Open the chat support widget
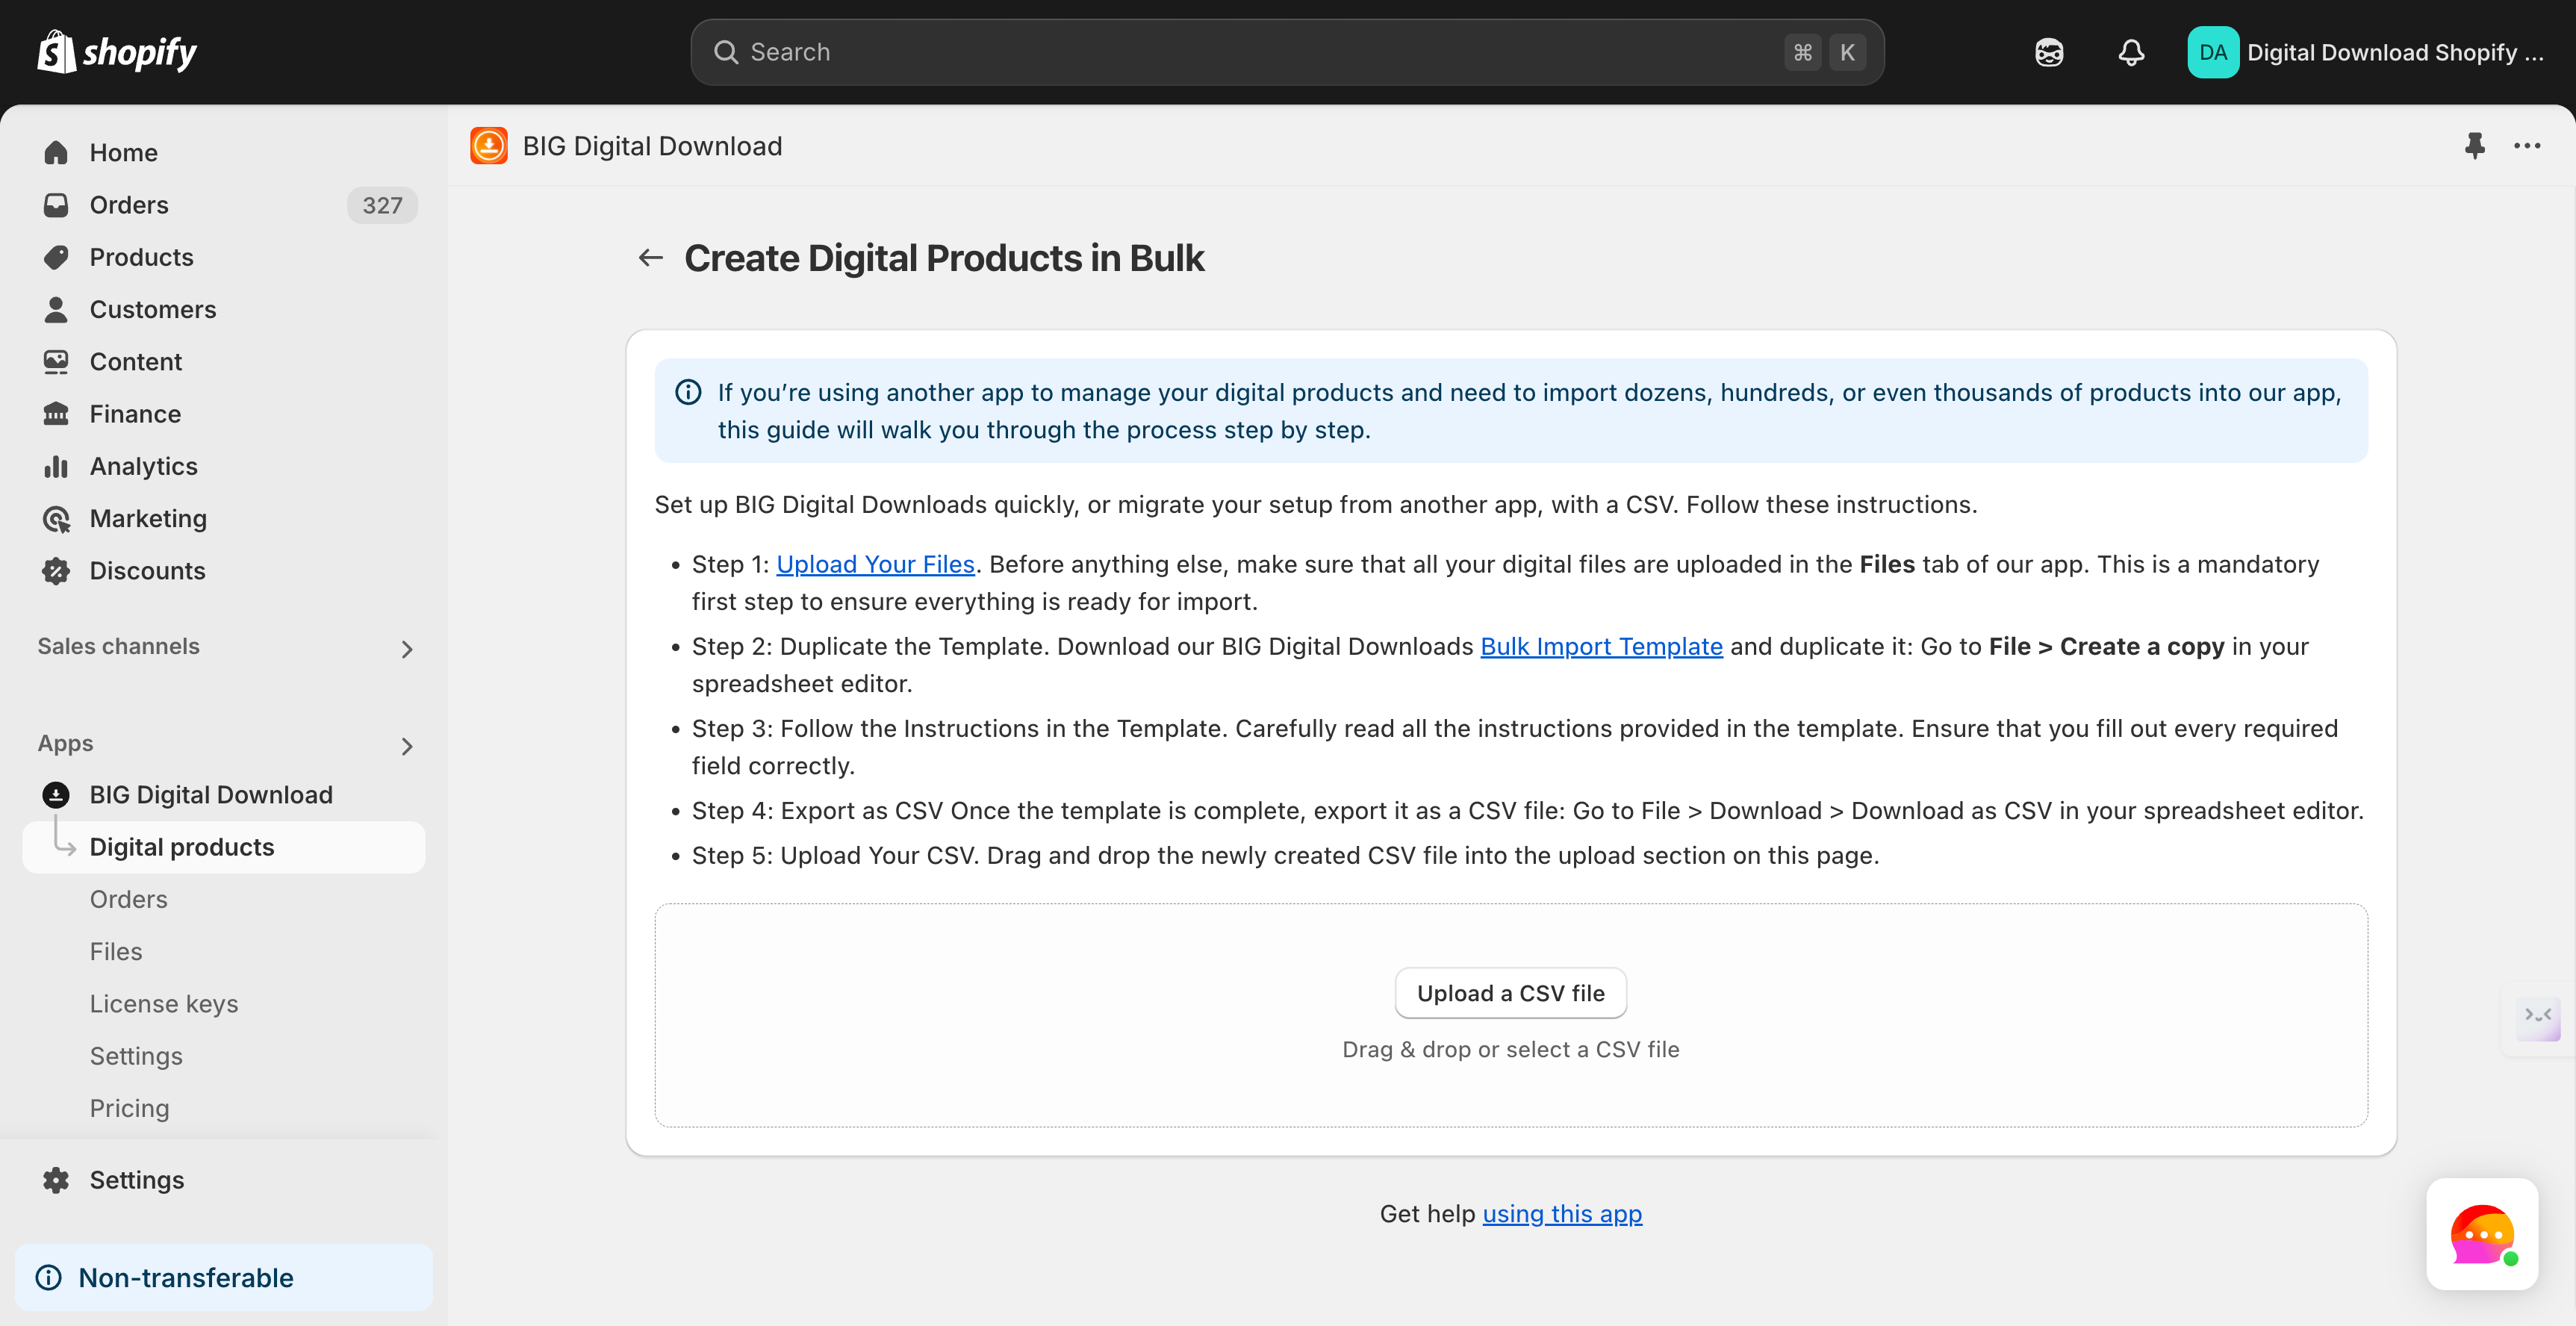The width and height of the screenshot is (2576, 1326). click(2481, 1233)
